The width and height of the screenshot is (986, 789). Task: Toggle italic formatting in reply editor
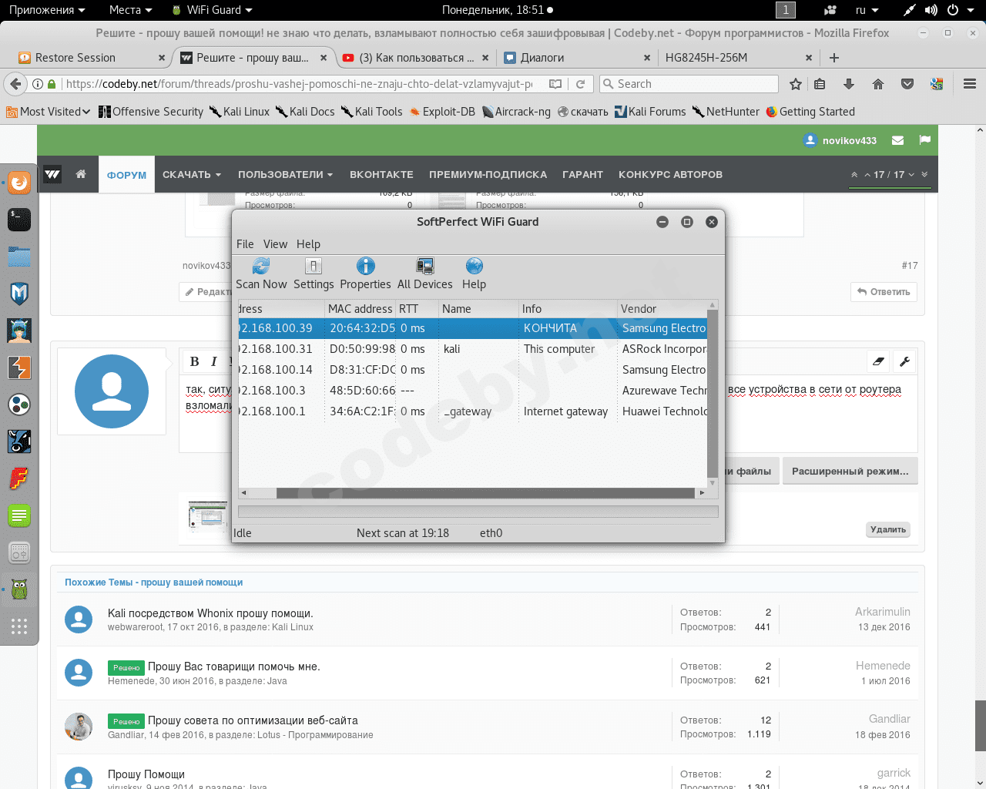[213, 361]
